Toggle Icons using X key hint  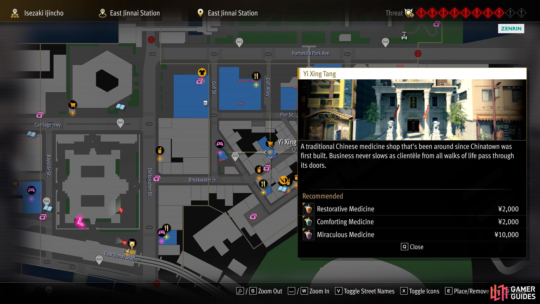[x=420, y=291]
